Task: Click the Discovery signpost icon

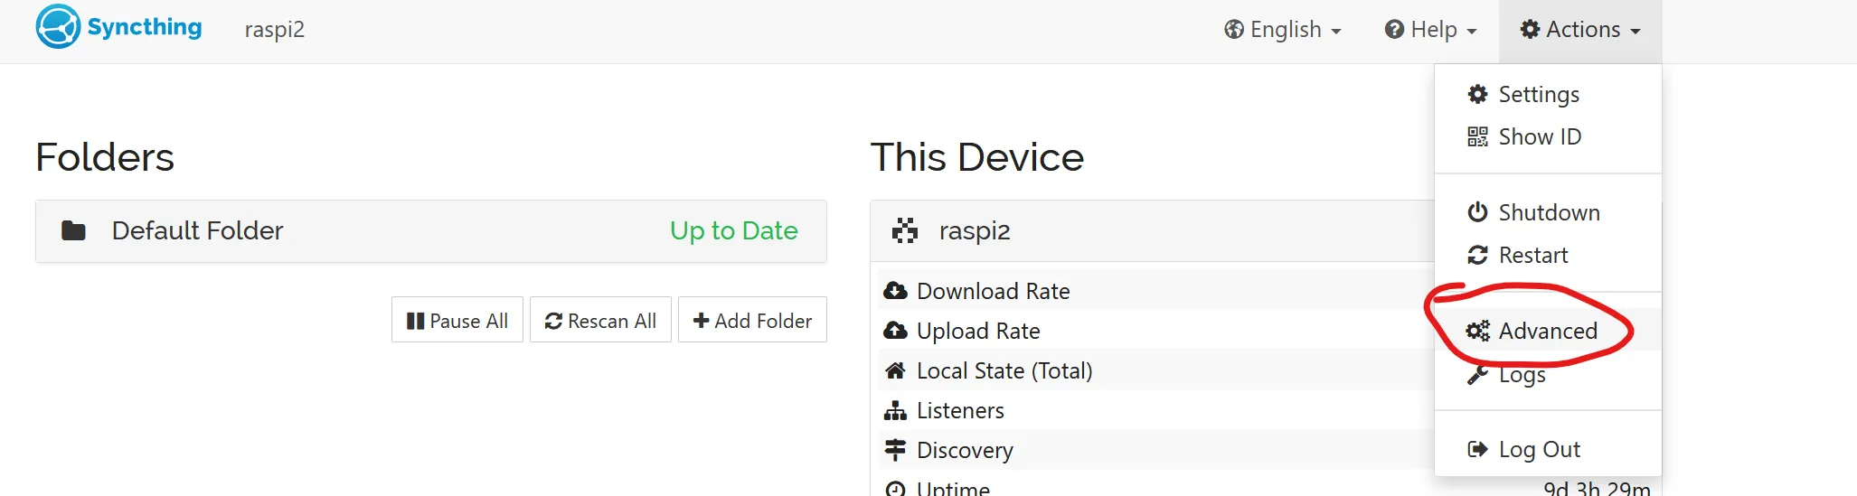Action: point(895,450)
